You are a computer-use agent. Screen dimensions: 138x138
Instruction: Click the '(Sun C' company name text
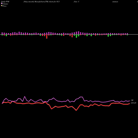(76, 2)
